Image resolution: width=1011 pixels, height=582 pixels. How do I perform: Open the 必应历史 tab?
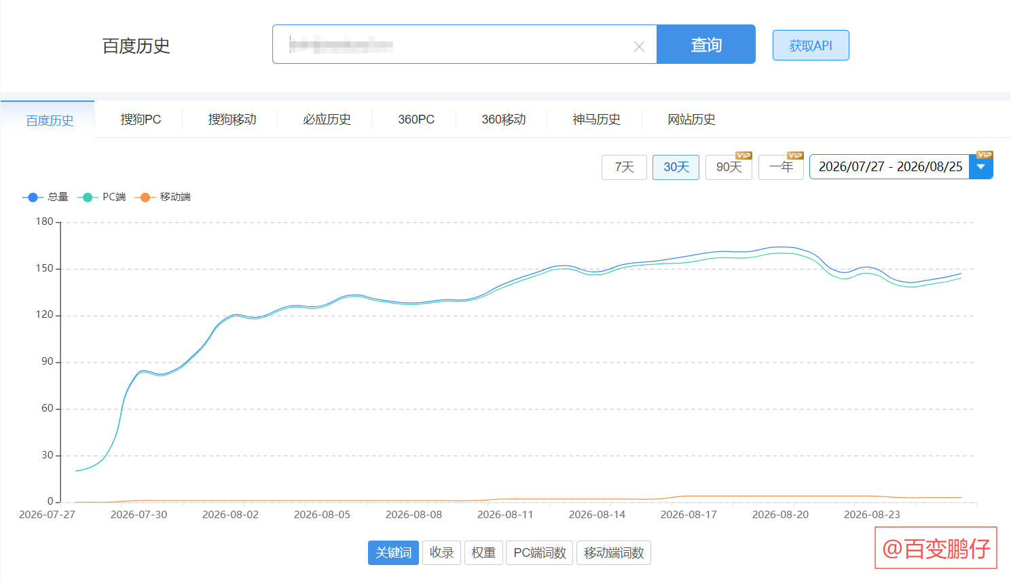[x=327, y=120]
